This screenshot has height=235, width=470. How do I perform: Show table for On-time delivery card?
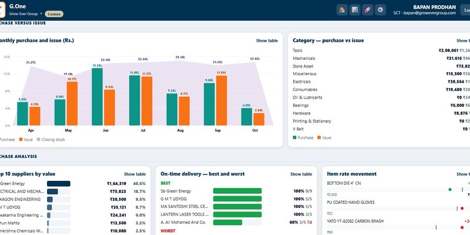click(x=301, y=174)
